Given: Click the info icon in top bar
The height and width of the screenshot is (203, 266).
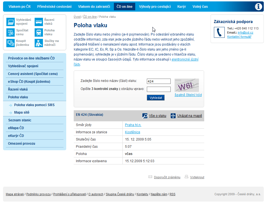Looking at the screenshot, I should click(258, 7).
